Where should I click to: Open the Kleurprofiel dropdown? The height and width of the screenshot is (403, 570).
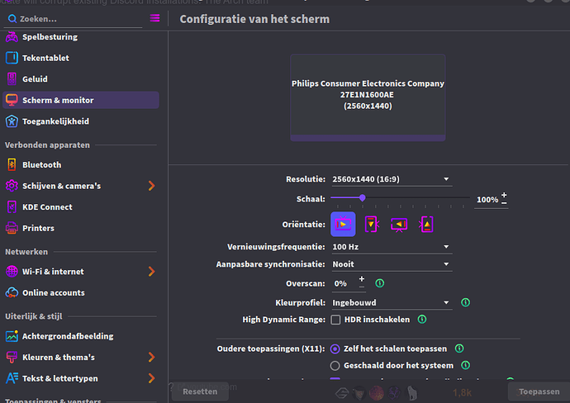pyautogui.click(x=392, y=303)
